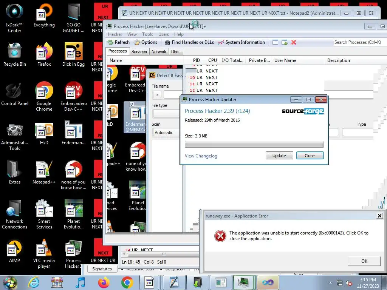Close the runaway.exe error dialog with X
387x290 pixels.
coord(379,216)
